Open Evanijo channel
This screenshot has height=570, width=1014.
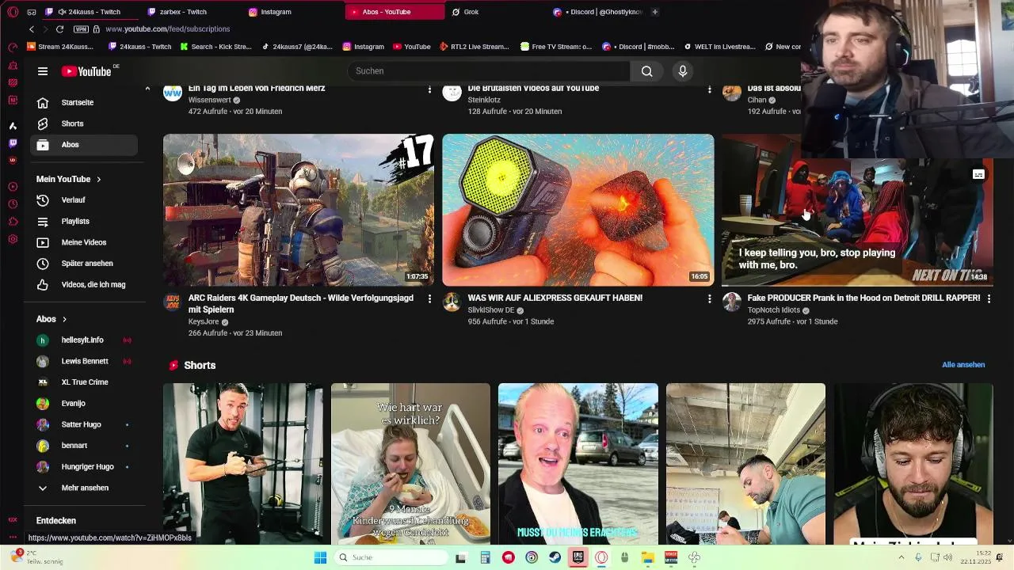[84, 403]
